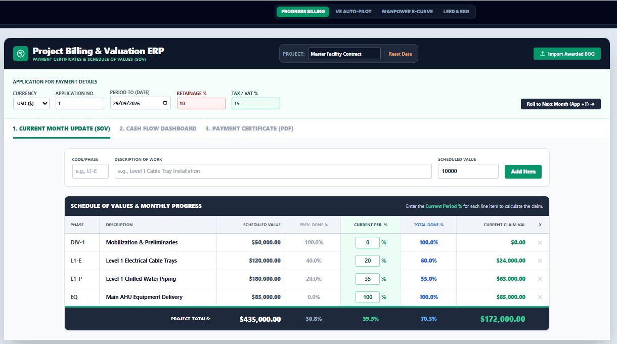Remove the DIV-1 Mobilization row with X

click(x=540, y=242)
